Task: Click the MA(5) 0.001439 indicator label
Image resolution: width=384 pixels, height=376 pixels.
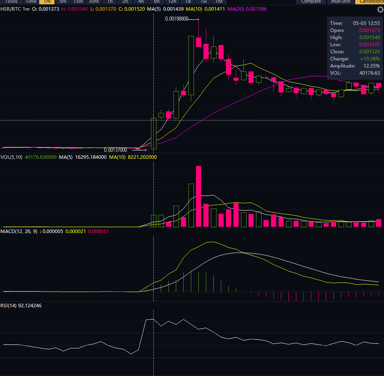Action: [165, 9]
